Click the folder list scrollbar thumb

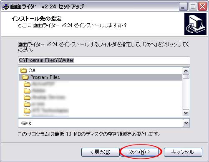point(186,77)
